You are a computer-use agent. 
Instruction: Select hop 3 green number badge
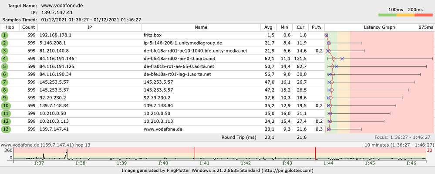[5, 51]
